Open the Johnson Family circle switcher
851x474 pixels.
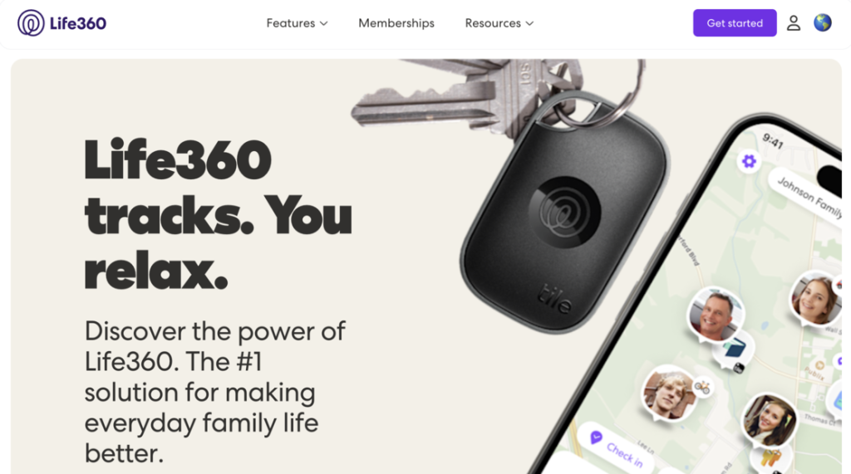[808, 197]
